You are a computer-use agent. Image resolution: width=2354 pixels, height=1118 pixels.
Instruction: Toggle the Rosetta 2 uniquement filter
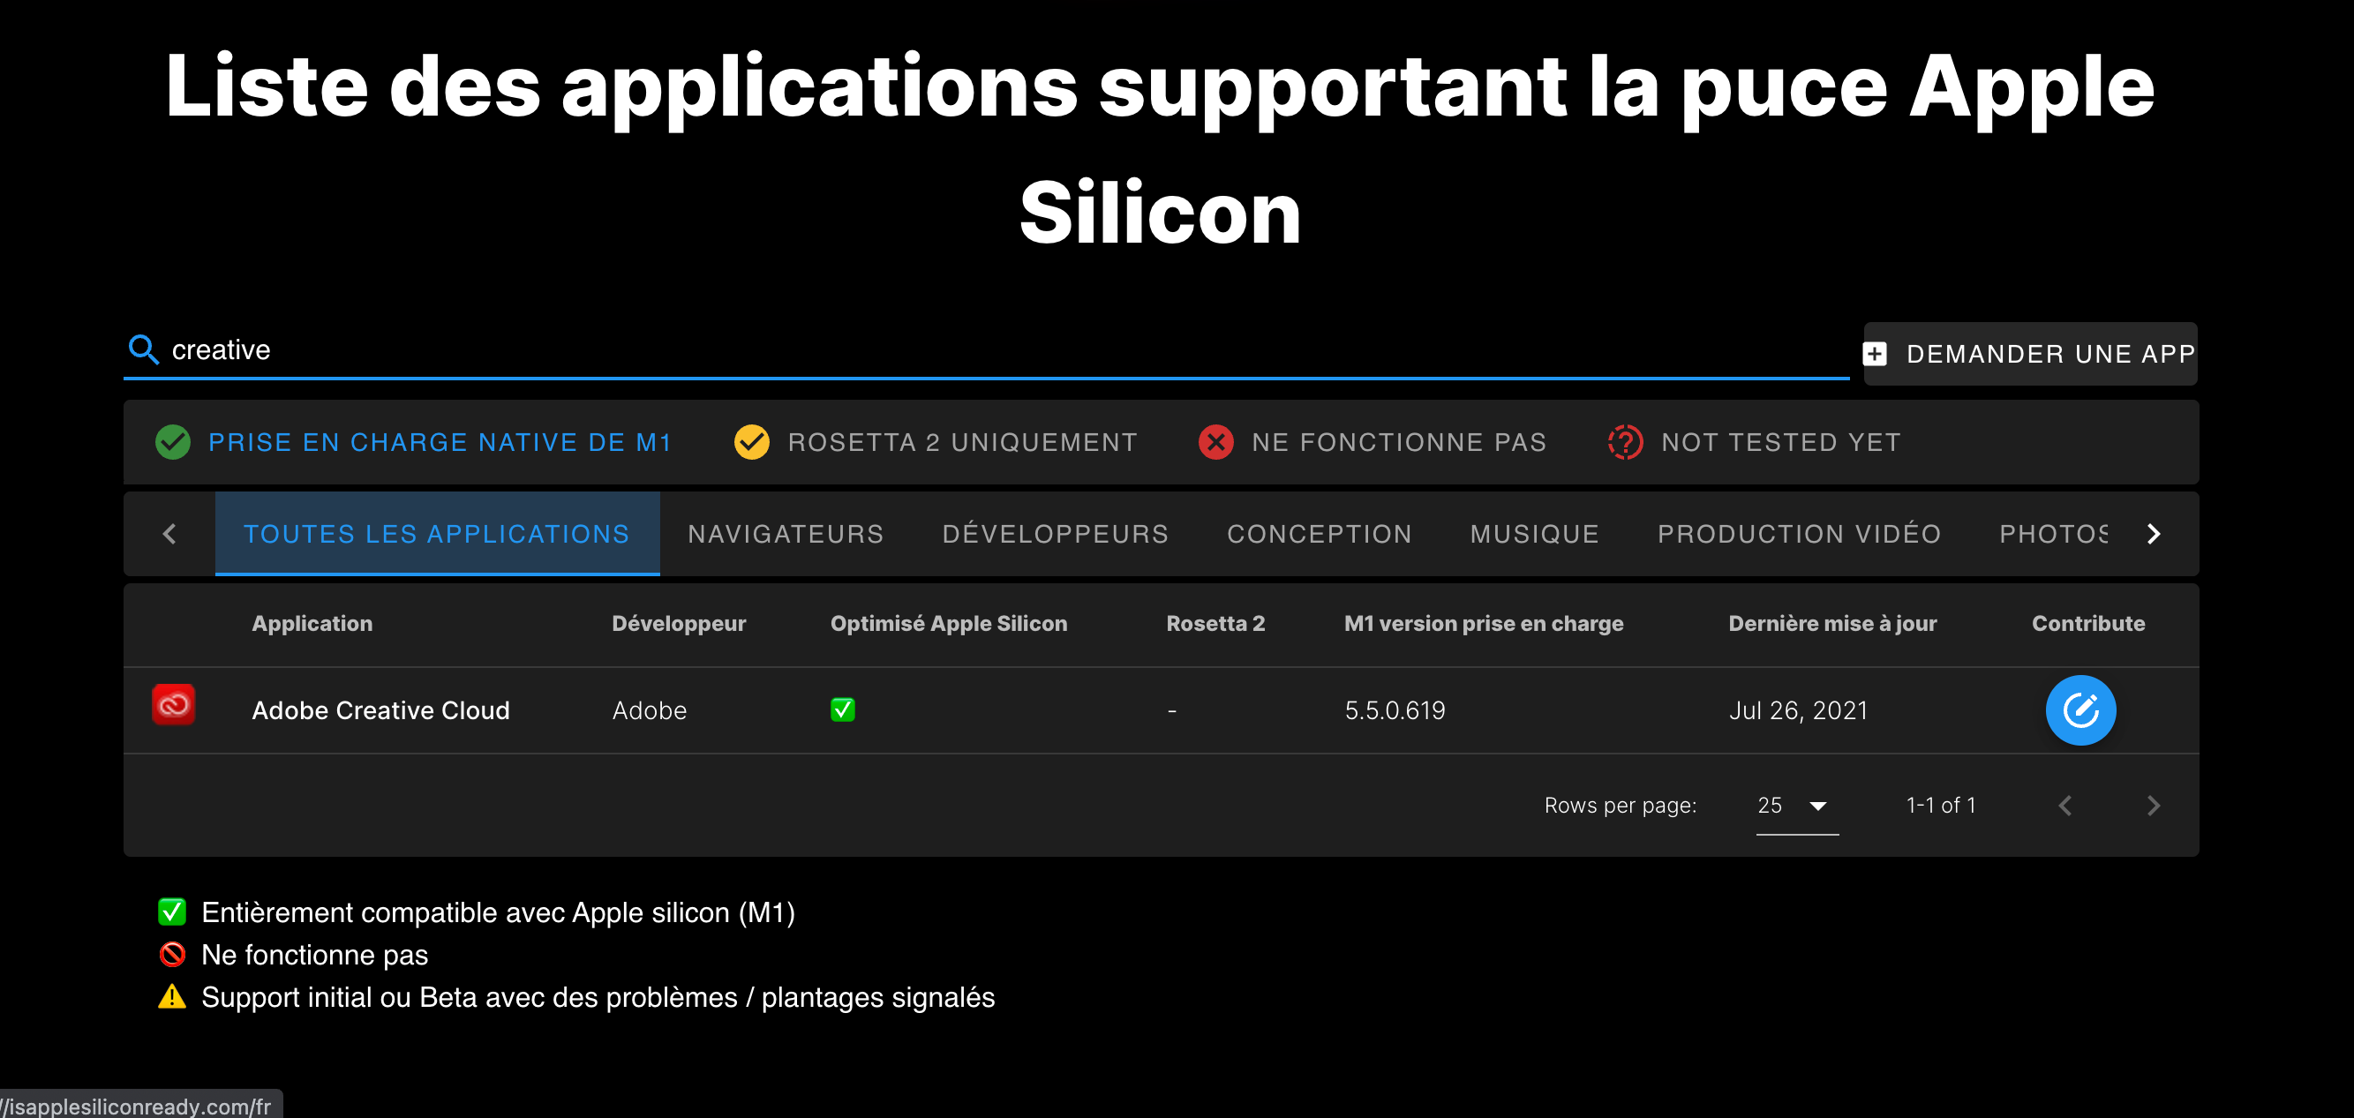[x=936, y=442]
